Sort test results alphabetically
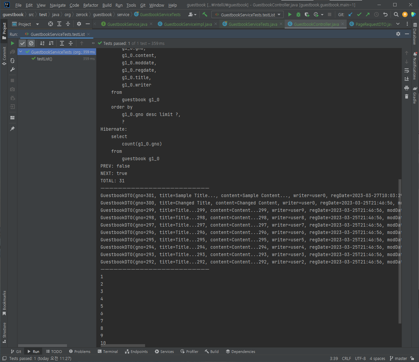The height and width of the screenshot is (362, 419). 42,43
